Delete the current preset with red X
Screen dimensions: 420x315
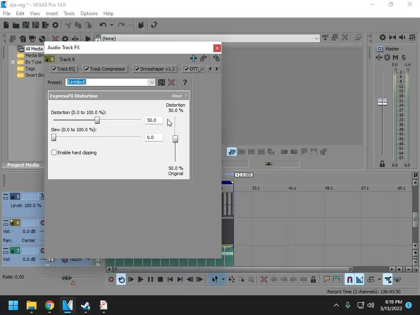coord(171,82)
